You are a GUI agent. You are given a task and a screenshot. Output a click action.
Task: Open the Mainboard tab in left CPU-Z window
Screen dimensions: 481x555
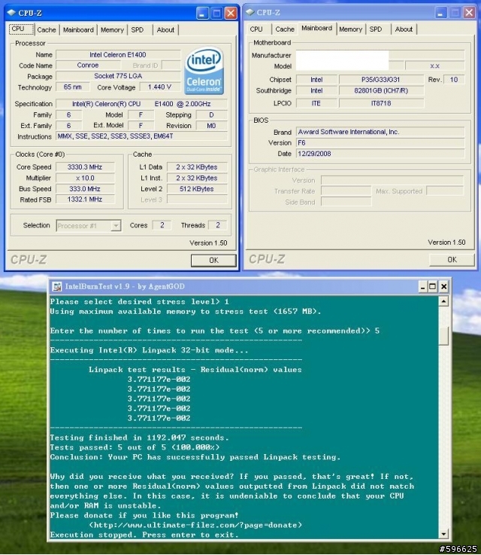pos(78,29)
